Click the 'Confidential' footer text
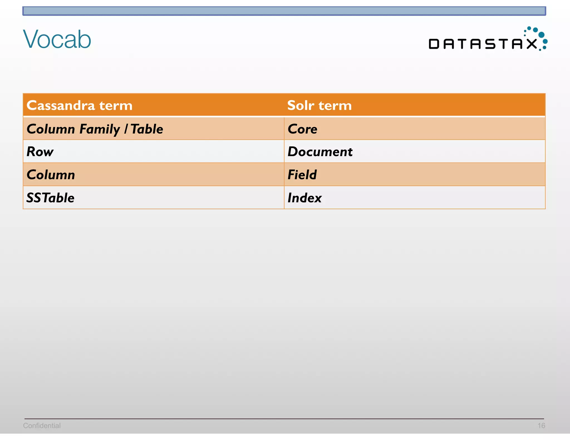570x440 pixels. [42, 426]
